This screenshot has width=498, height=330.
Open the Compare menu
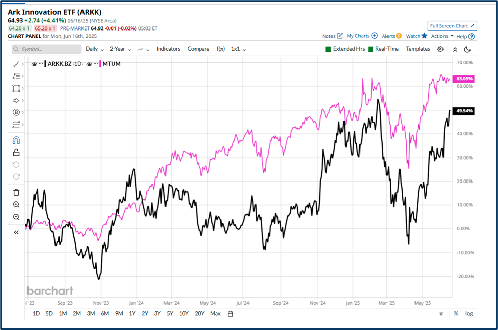199,49
